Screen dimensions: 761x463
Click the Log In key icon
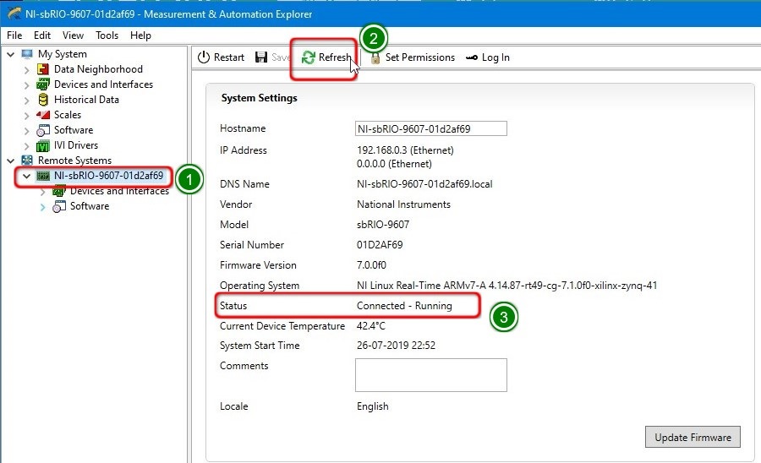[x=472, y=57]
